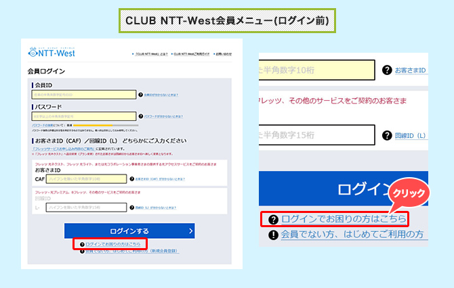
Task: Open small ログインでお困りの方はこちら link, left screenshot
Action: tap(113, 244)
